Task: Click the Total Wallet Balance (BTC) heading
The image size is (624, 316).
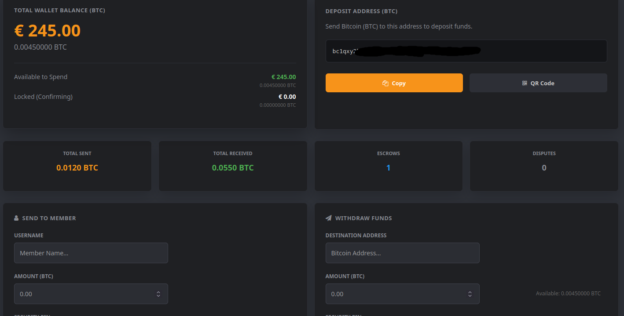Action: 59,10
